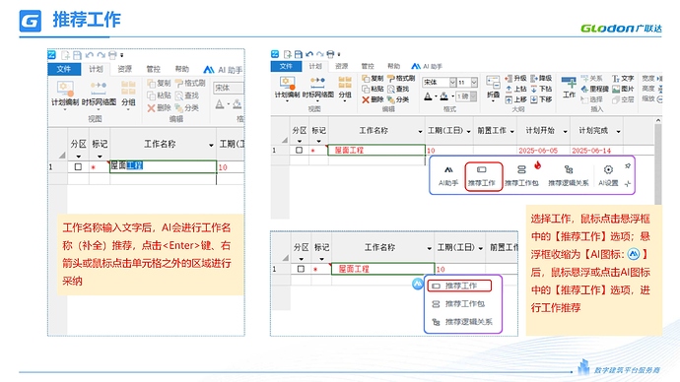The height and width of the screenshot is (382, 680).
Task: Open AI 助手 tab in left screenshot
Action: pos(223,70)
